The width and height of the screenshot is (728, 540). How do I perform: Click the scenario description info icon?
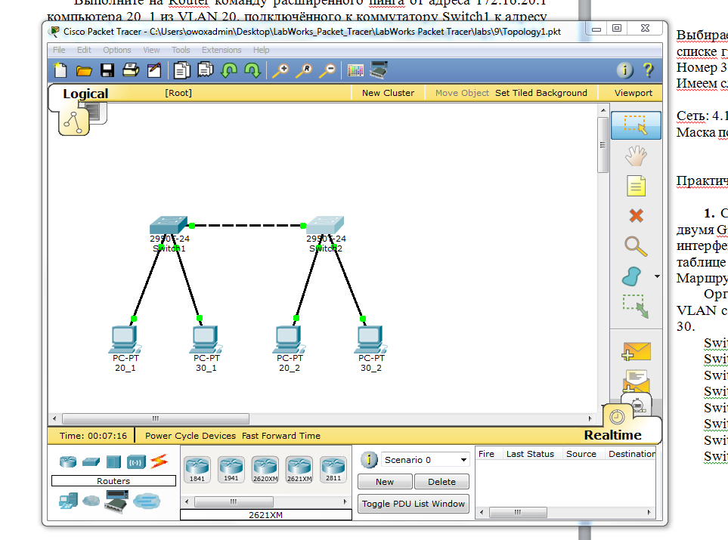(x=369, y=460)
